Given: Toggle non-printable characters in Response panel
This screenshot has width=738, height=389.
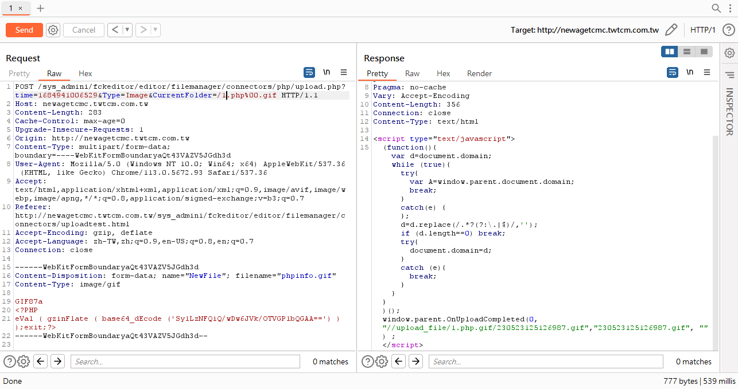Looking at the screenshot, I should [690, 72].
